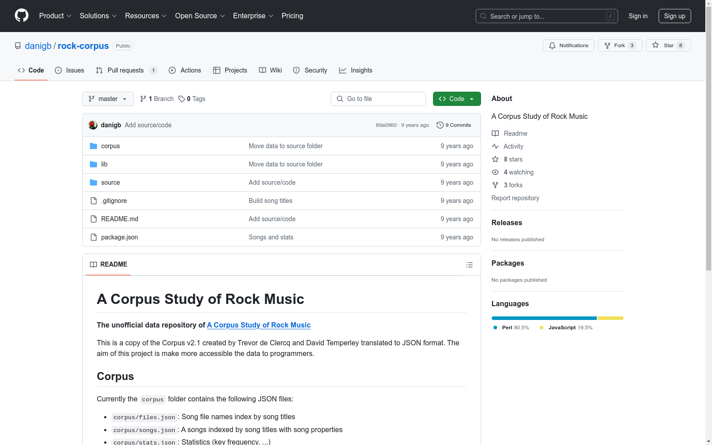The width and height of the screenshot is (712, 445).
Task: Open A Corpus Study of Rock Music link
Action: tap(259, 325)
